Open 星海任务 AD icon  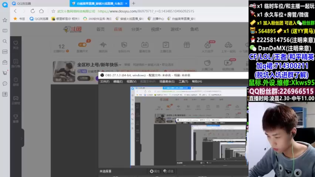(145, 47)
